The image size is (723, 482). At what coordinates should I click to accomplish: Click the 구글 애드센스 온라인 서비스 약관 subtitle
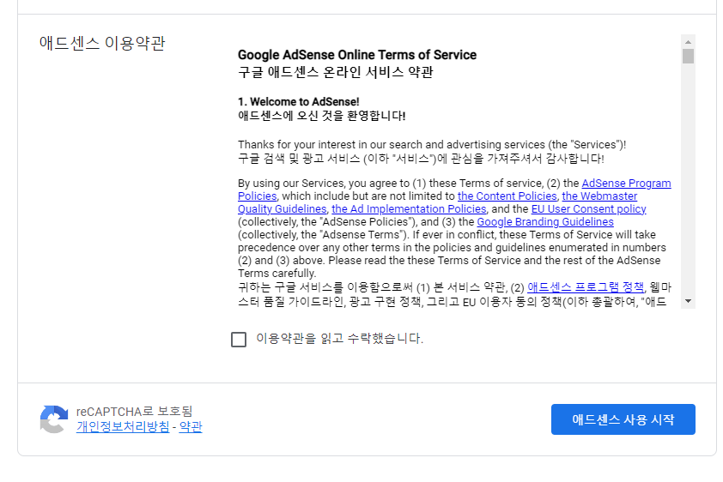coord(336,72)
